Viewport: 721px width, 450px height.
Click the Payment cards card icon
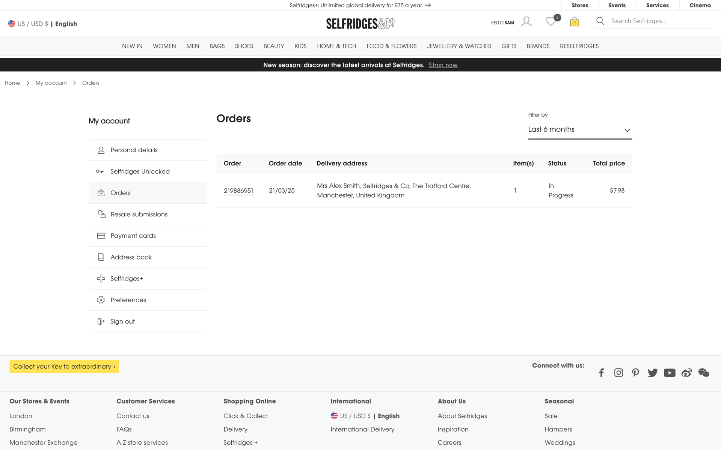coord(101,235)
